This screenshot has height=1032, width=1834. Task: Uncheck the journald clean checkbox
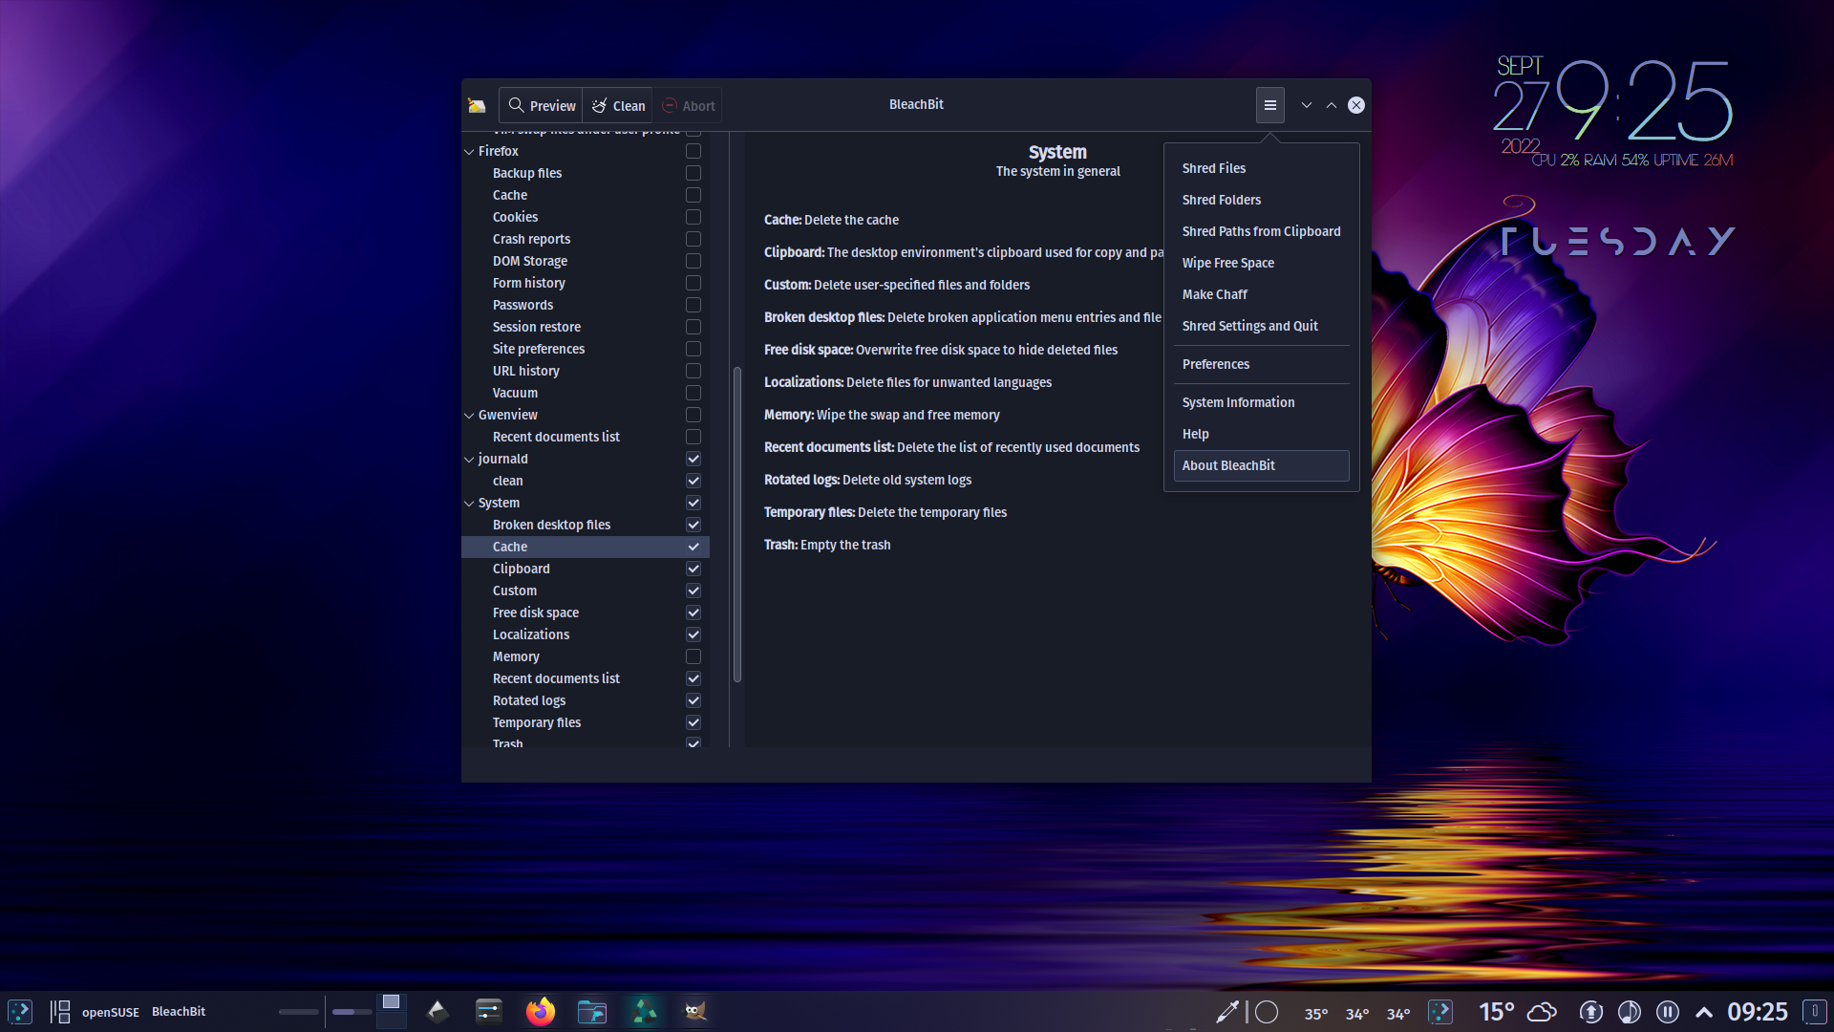pyautogui.click(x=693, y=481)
